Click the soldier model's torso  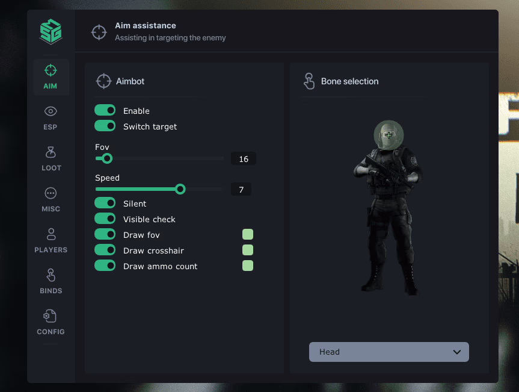click(x=387, y=172)
